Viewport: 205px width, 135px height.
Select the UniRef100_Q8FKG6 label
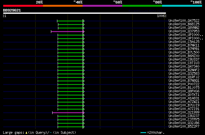[x=184, y=91]
